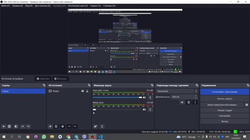The image size is (250, 140).
Task: Click the CPU: 30.3%, 30.00 fps status text
Action: coord(220,131)
